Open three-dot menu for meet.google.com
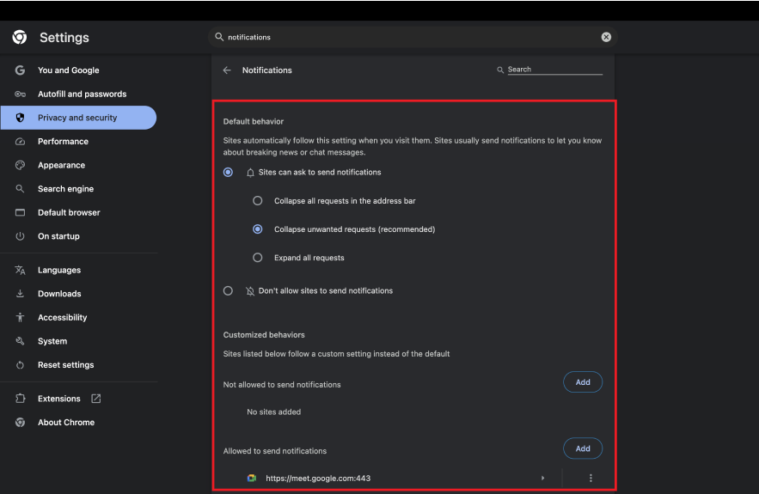 click(x=591, y=478)
